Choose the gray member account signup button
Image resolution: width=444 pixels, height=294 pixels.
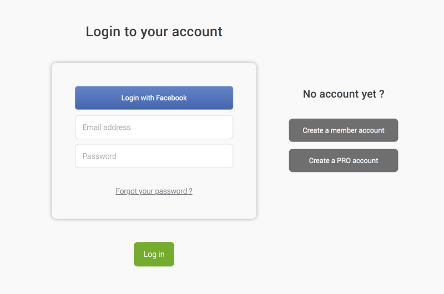coord(343,130)
